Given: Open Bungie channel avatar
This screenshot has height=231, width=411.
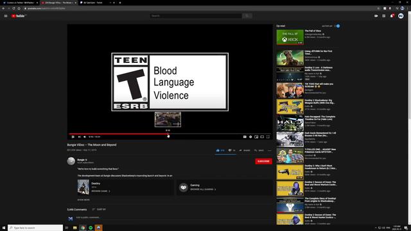Looking at the screenshot, I should coord(71,161).
